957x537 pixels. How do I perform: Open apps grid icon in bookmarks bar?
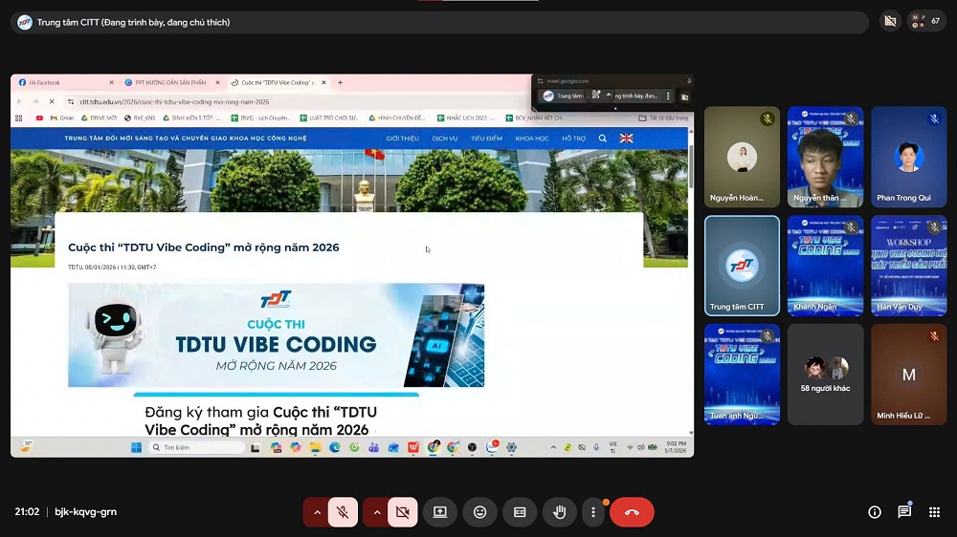tap(19, 118)
